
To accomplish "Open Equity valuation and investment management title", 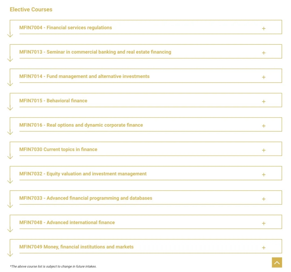I will click(83, 174).
